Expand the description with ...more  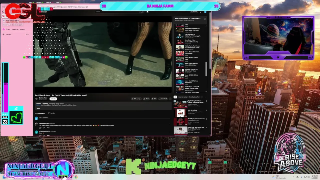tap(38, 108)
